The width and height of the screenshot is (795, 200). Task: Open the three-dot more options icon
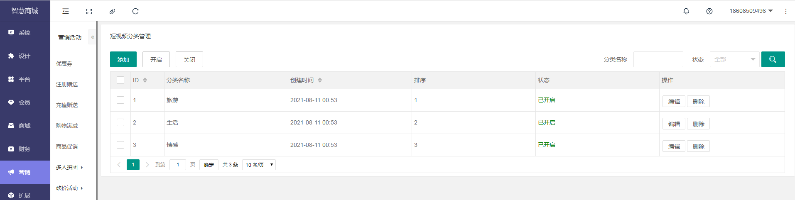point(786,11)
